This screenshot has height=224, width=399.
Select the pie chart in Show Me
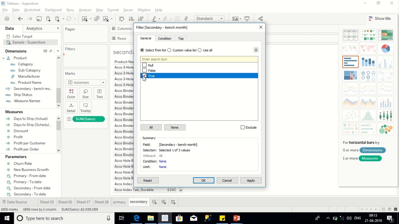pyautogui.click(x=386, y=49)
